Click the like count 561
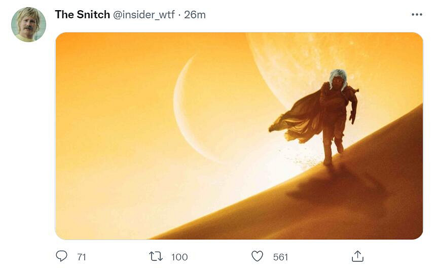This screenshot has width=435, height=271. pos(280,257)
